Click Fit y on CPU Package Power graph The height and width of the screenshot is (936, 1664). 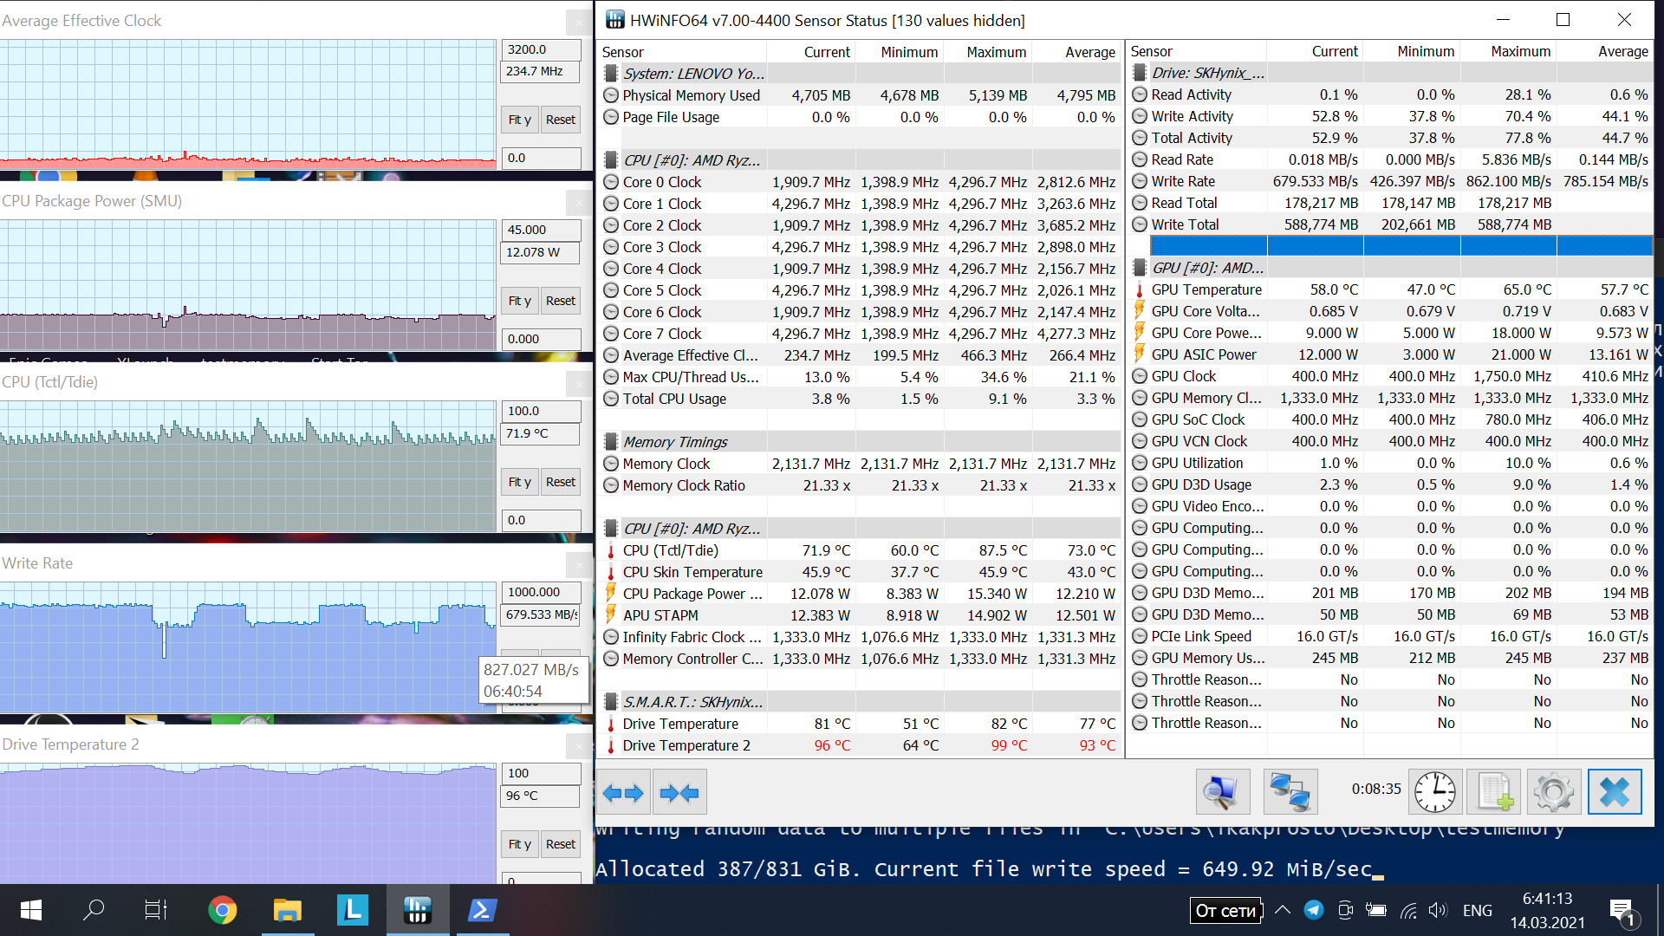point(520,301)
